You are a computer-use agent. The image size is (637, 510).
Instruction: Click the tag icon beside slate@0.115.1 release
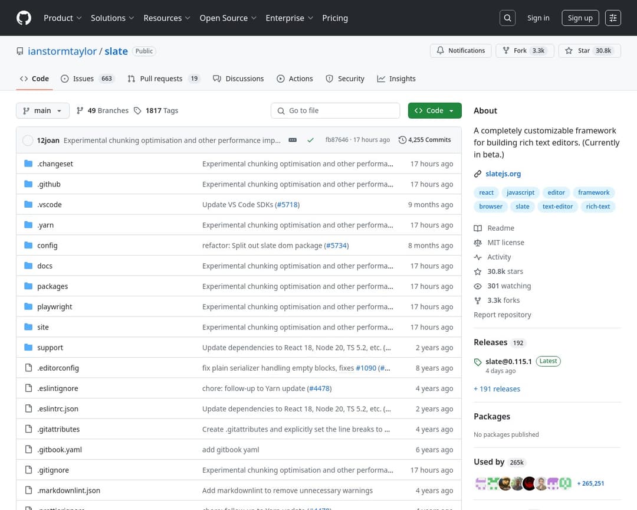(x=478, y=362)
